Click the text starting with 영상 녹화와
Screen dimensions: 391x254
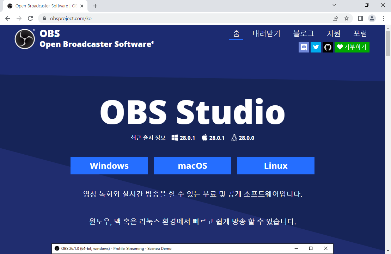click(193, 194)
